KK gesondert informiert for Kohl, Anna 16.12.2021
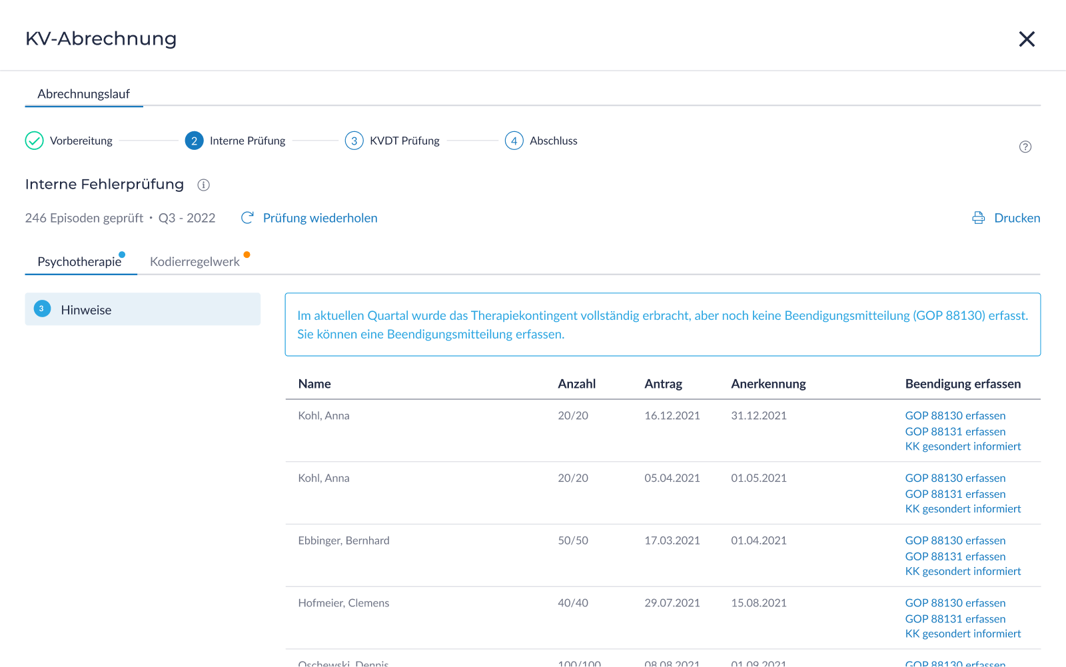Viewport: 1066px width, 667px height. (963, 446)
